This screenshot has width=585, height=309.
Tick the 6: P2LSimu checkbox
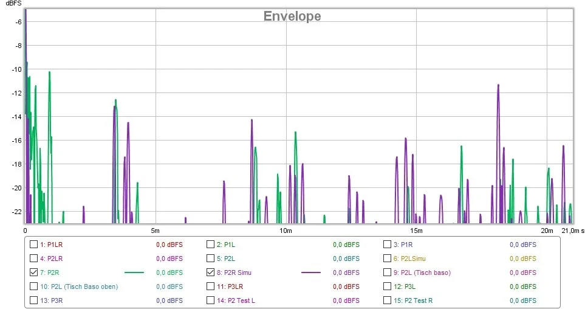pos(387,258)
